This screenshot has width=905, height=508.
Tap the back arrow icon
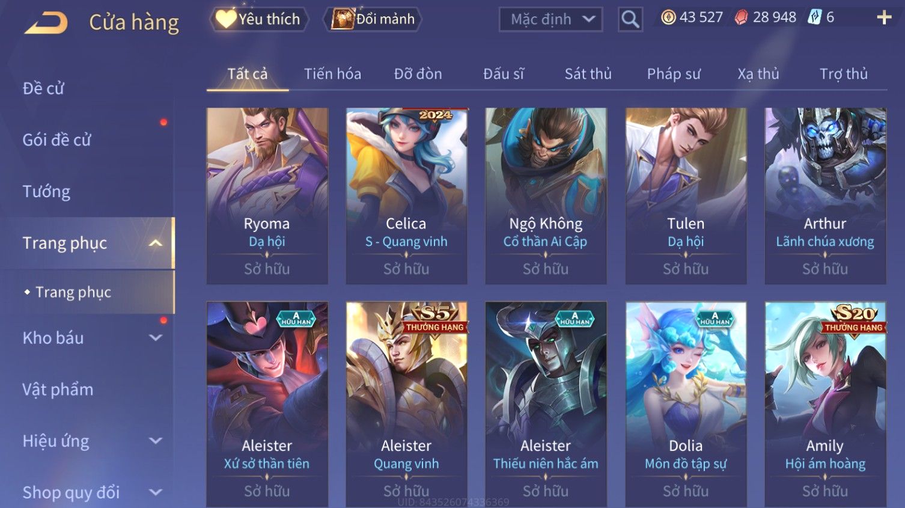point(46,23)
